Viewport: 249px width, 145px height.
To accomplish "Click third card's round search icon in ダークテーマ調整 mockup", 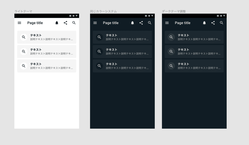I will tap(171, 66).
